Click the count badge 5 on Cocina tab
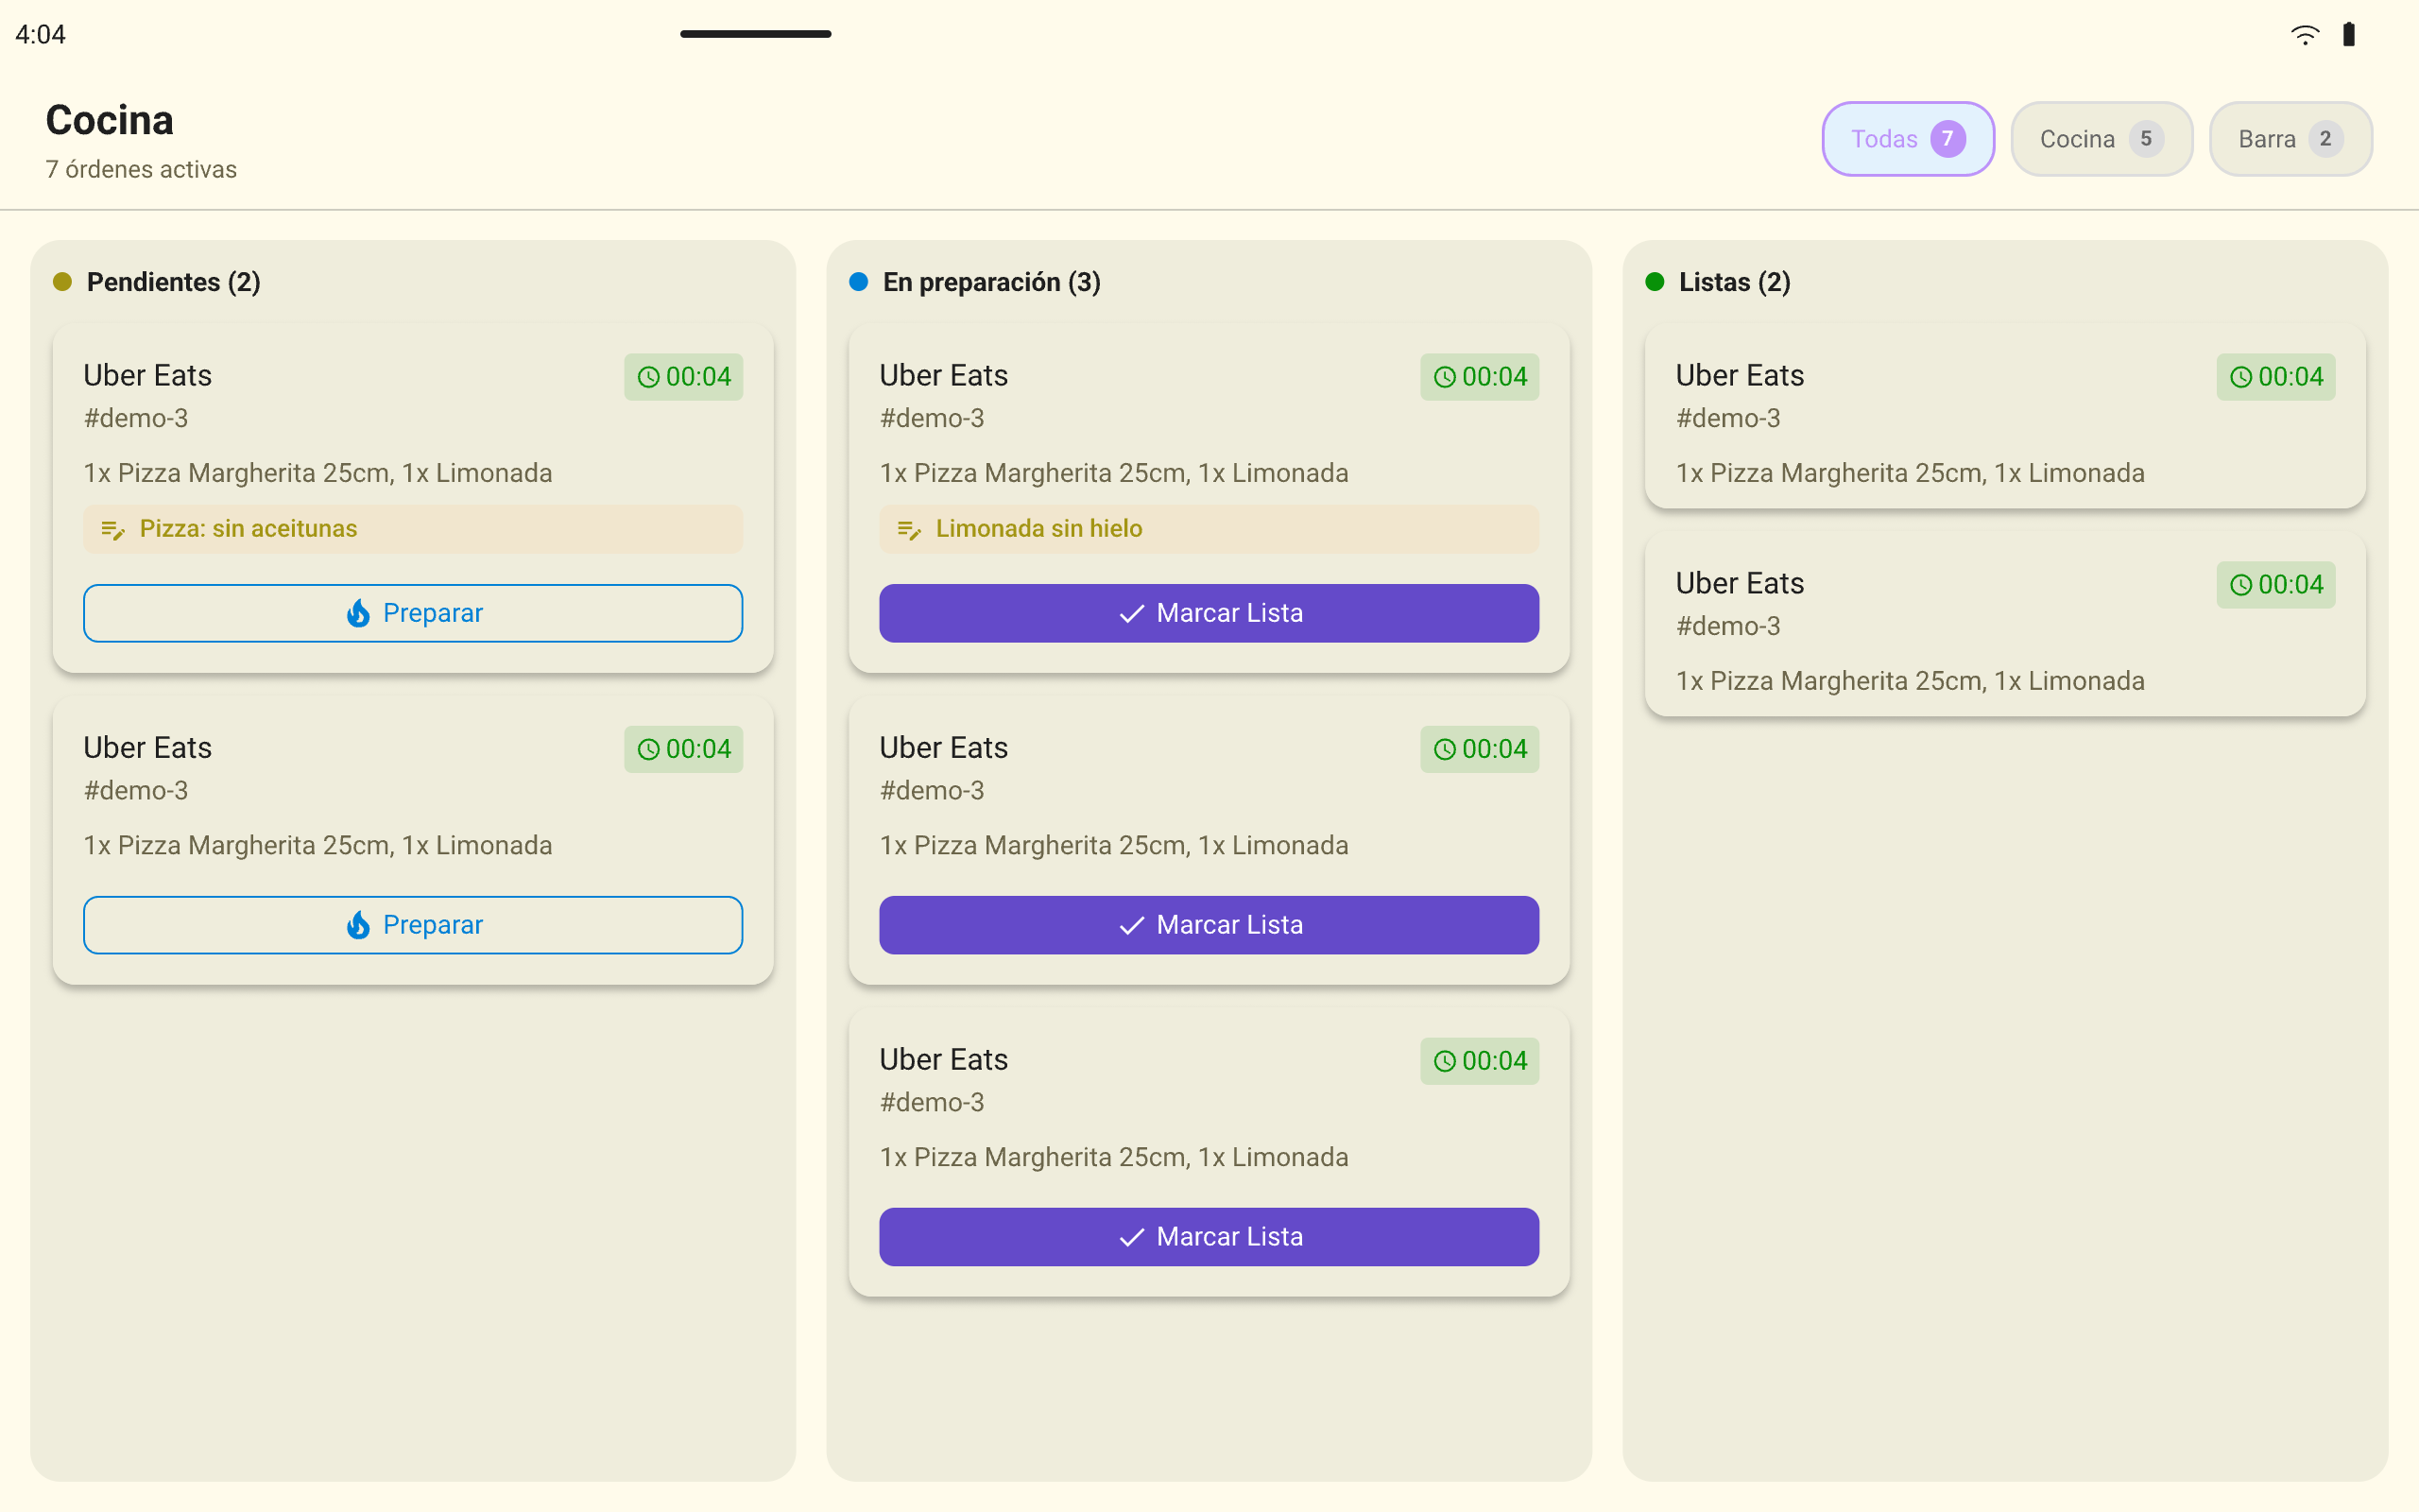2419x1512 pixels. click(x=2145, y=139)
